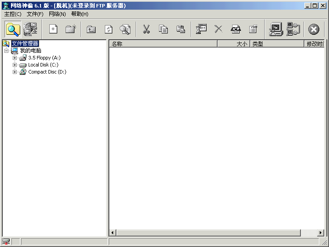Click the paste clipboard toolbar icon

181,29
